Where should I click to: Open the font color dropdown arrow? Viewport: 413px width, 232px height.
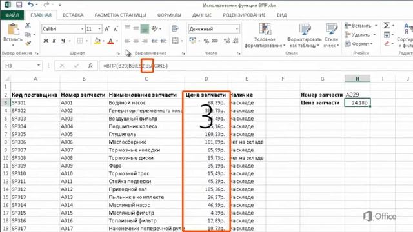pos(117,41)
